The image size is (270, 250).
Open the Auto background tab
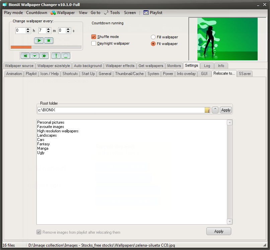(x=88, y=66)
